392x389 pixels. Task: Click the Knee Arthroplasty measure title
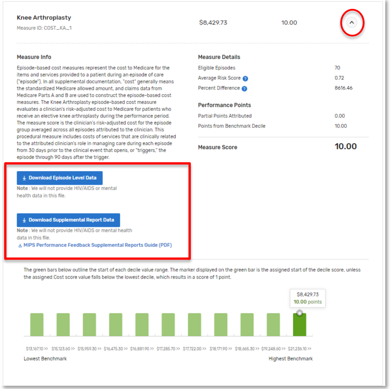point(44,18)
